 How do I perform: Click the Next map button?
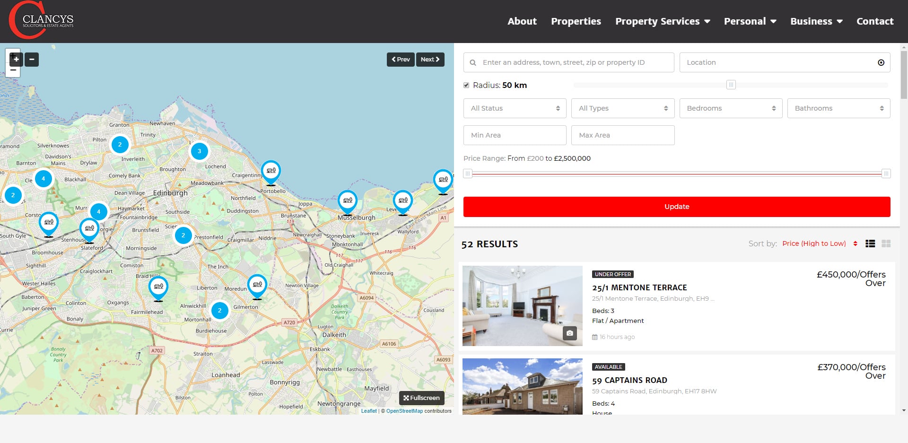point(430,60)
